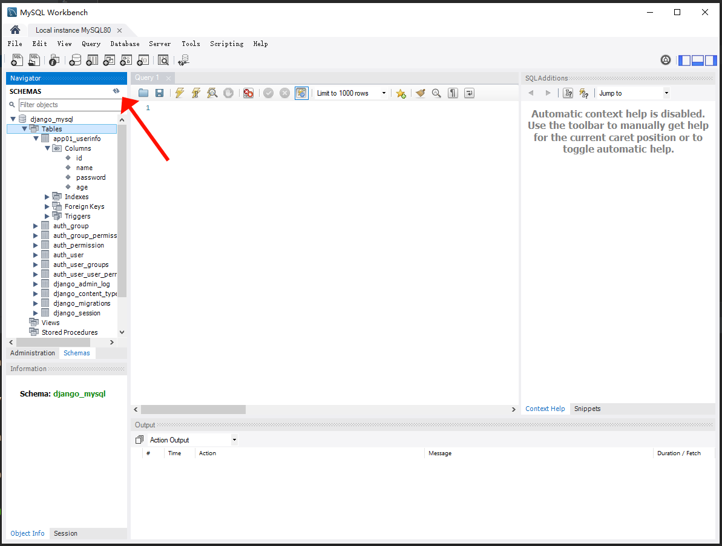Switch to the Session tab

[x=65, y=533]
